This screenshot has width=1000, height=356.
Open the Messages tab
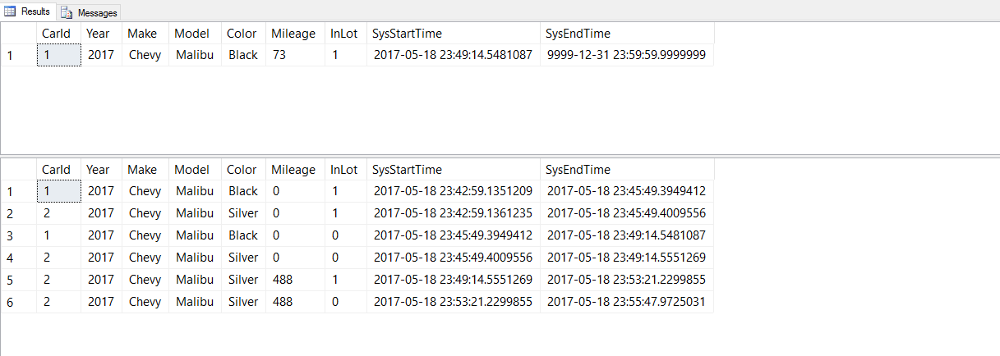coord(97,12)
